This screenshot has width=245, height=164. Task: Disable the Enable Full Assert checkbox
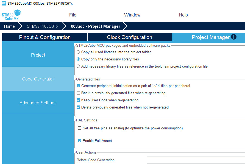pos(80,141)
